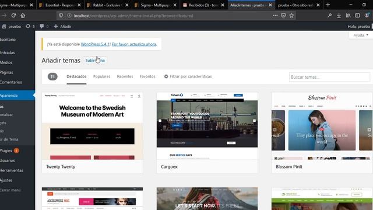Close the Recibidos (3) Gmail tab
The image size is (373, 210).
(x=223, y=5)
